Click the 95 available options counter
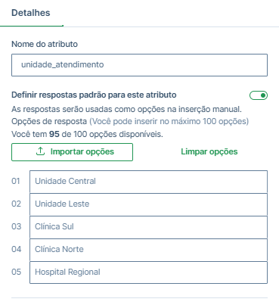The height and width of the screenshot is (302, 279). coord(54,134)
